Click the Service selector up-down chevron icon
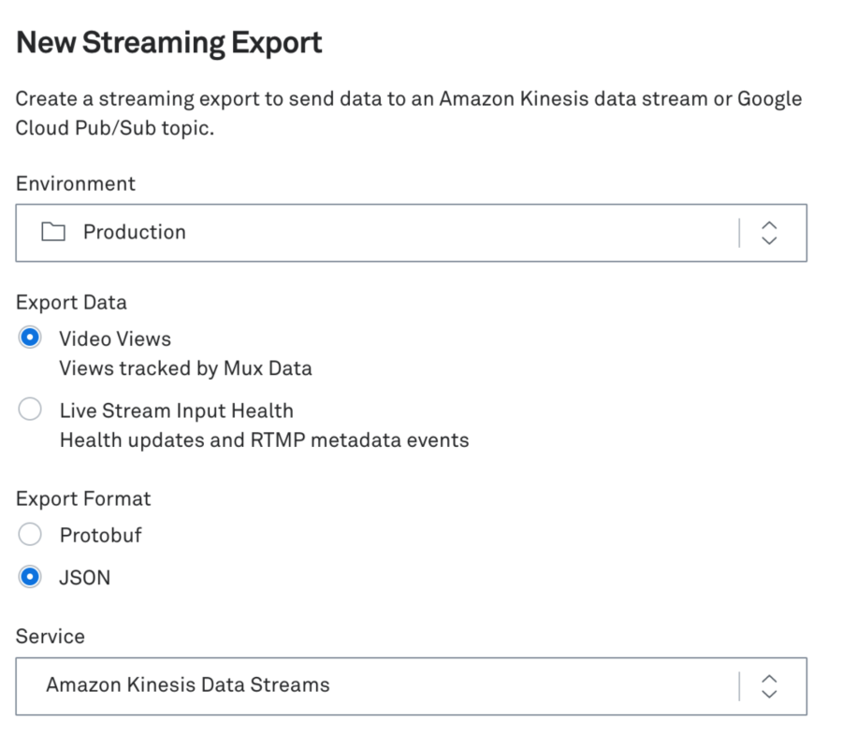 [769, 685]
